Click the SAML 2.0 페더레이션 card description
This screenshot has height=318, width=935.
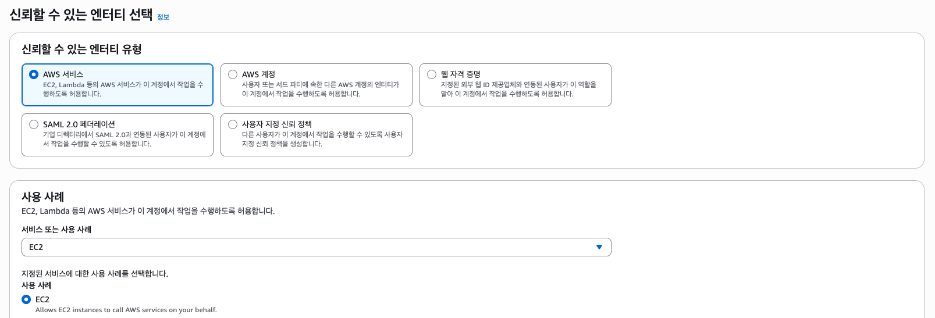124,139
